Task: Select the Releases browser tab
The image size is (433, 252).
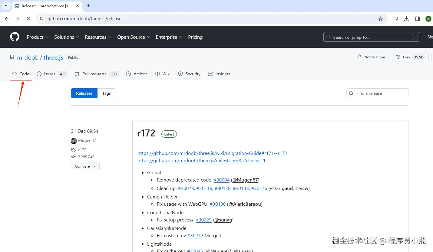Action: pyautogui.click(x=47, y=6)
